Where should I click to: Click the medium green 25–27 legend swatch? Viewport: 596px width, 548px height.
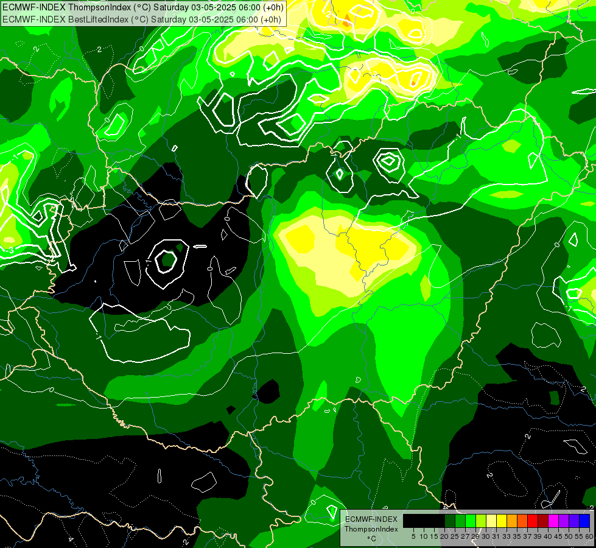[460, 521]
